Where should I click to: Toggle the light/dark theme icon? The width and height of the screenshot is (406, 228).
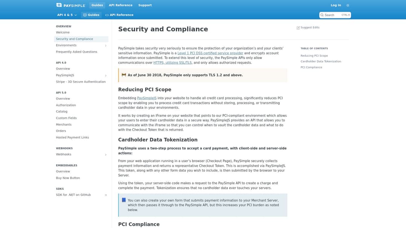[348, 5]
